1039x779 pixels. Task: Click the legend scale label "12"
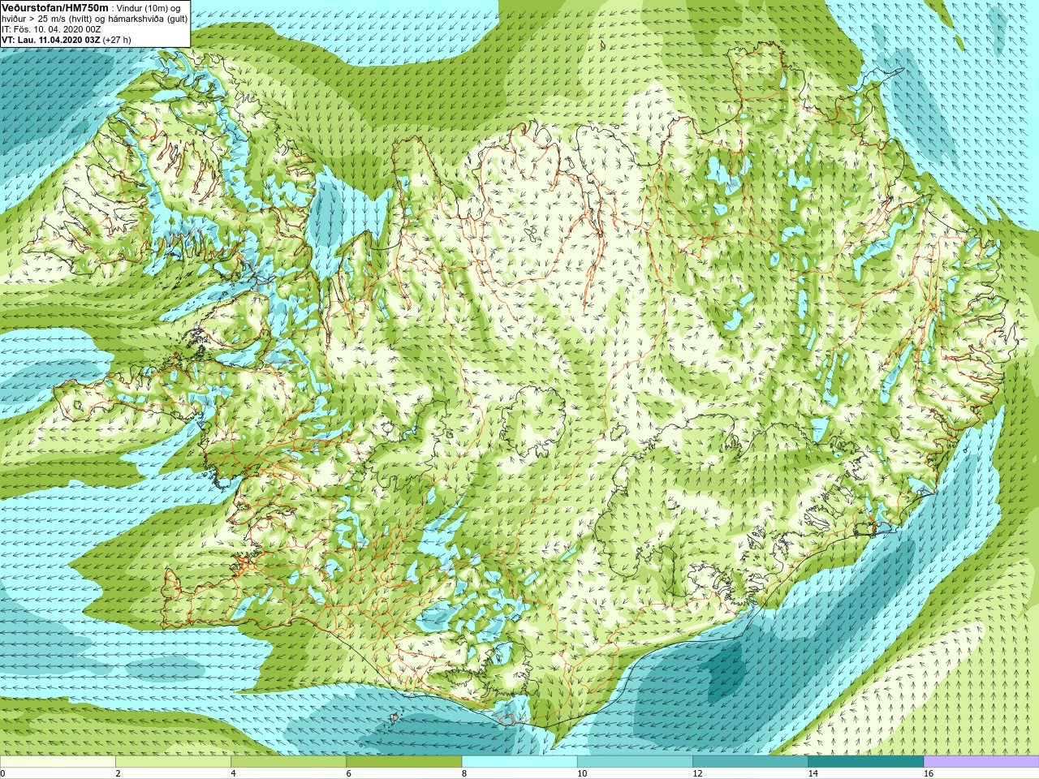click(697, 774)
